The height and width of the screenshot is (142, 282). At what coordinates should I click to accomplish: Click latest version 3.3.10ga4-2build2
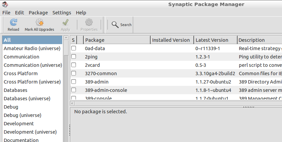pyautogui.click(x=215, y=74)
